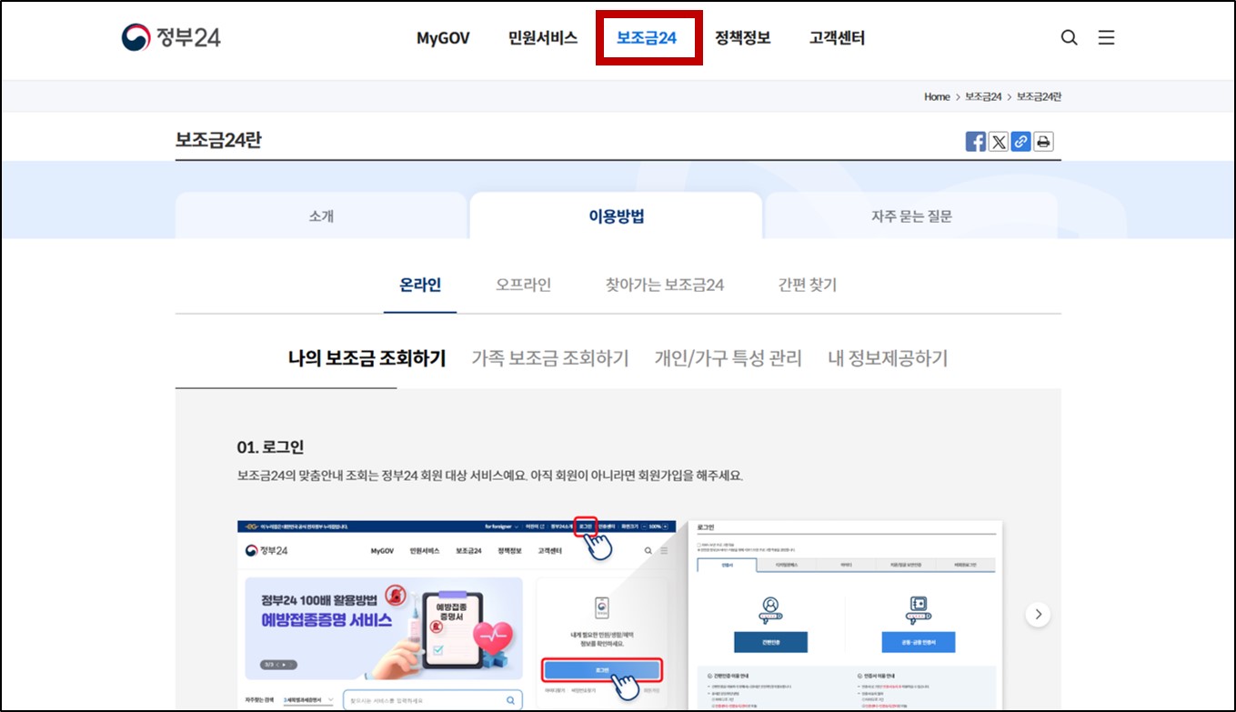This screenshot has width=1236, height=712.
Task: Select 이용방법 tab
Action: [x=616, y=216]
